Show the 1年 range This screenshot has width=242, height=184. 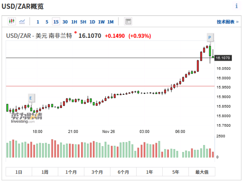150,172
